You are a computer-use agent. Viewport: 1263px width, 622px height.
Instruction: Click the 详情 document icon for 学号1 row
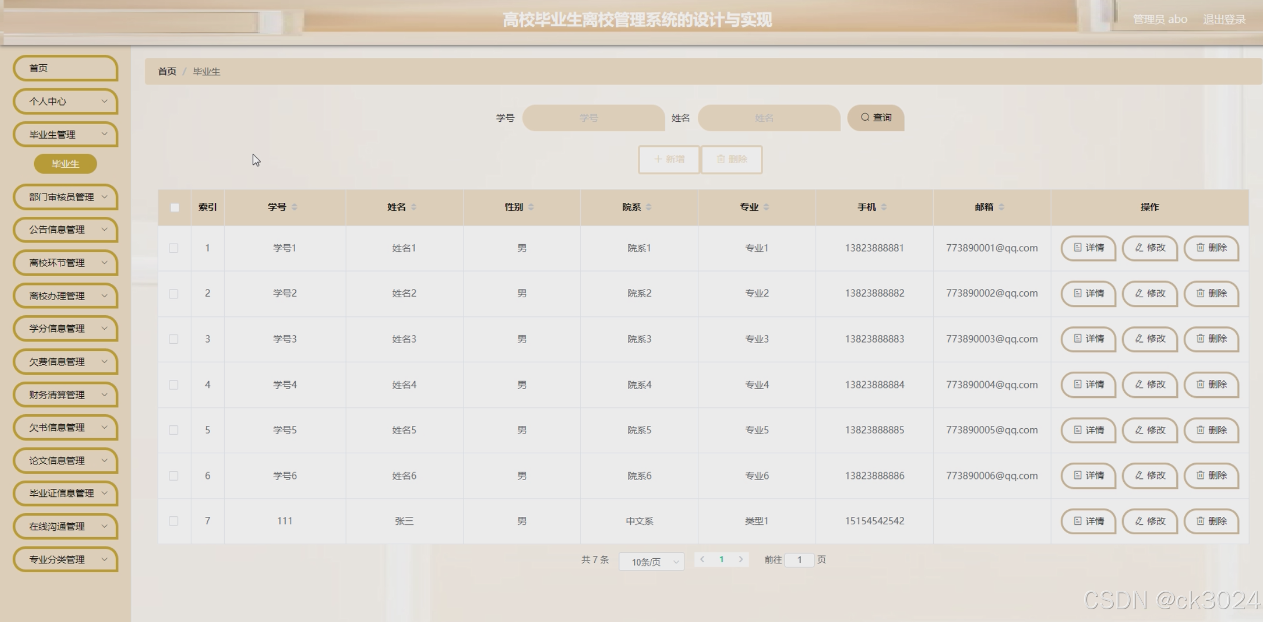(x=1078, y=248)
